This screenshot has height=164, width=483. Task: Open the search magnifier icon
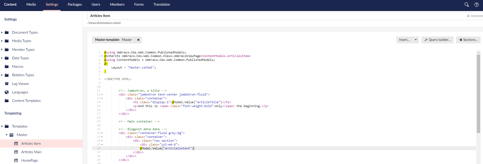click(x=466, y=5)
